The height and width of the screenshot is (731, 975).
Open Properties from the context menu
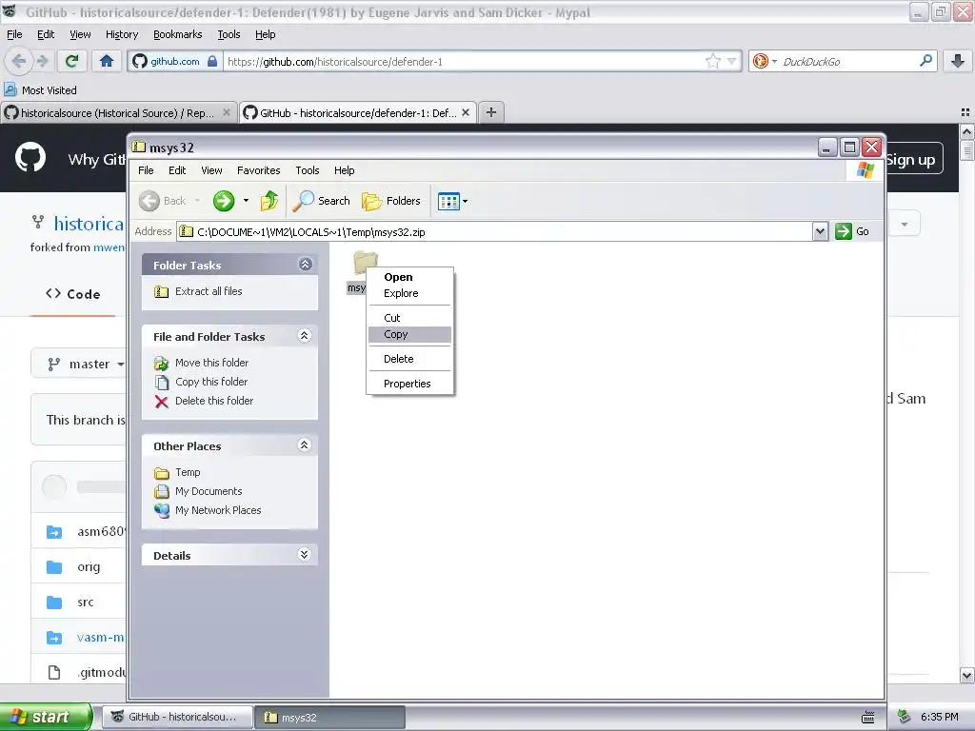[x=409, y=384]
